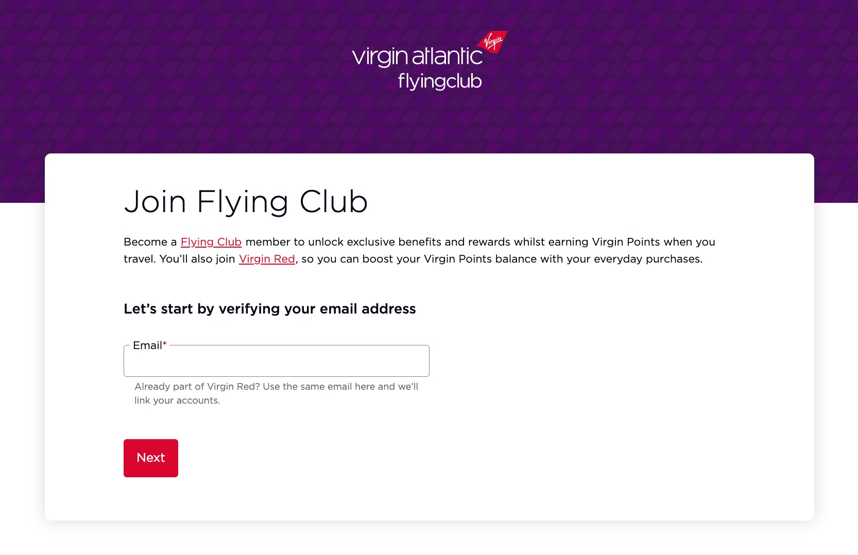Click the Email field label
858x555 pixels.
pyautogui.click(x=147, y=345)
